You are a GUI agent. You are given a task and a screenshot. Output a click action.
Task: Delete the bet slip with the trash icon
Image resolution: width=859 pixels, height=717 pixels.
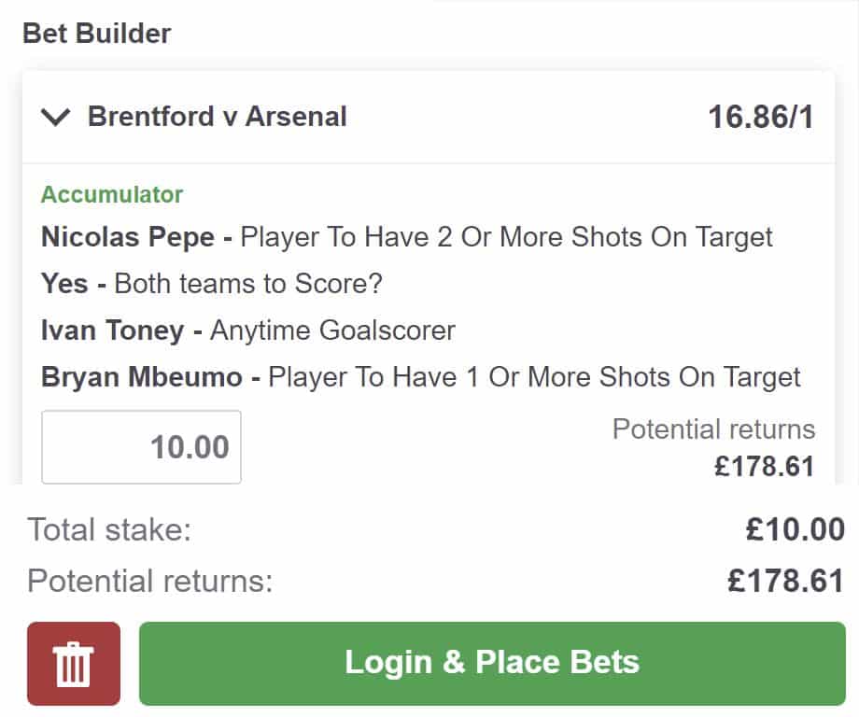74,664
